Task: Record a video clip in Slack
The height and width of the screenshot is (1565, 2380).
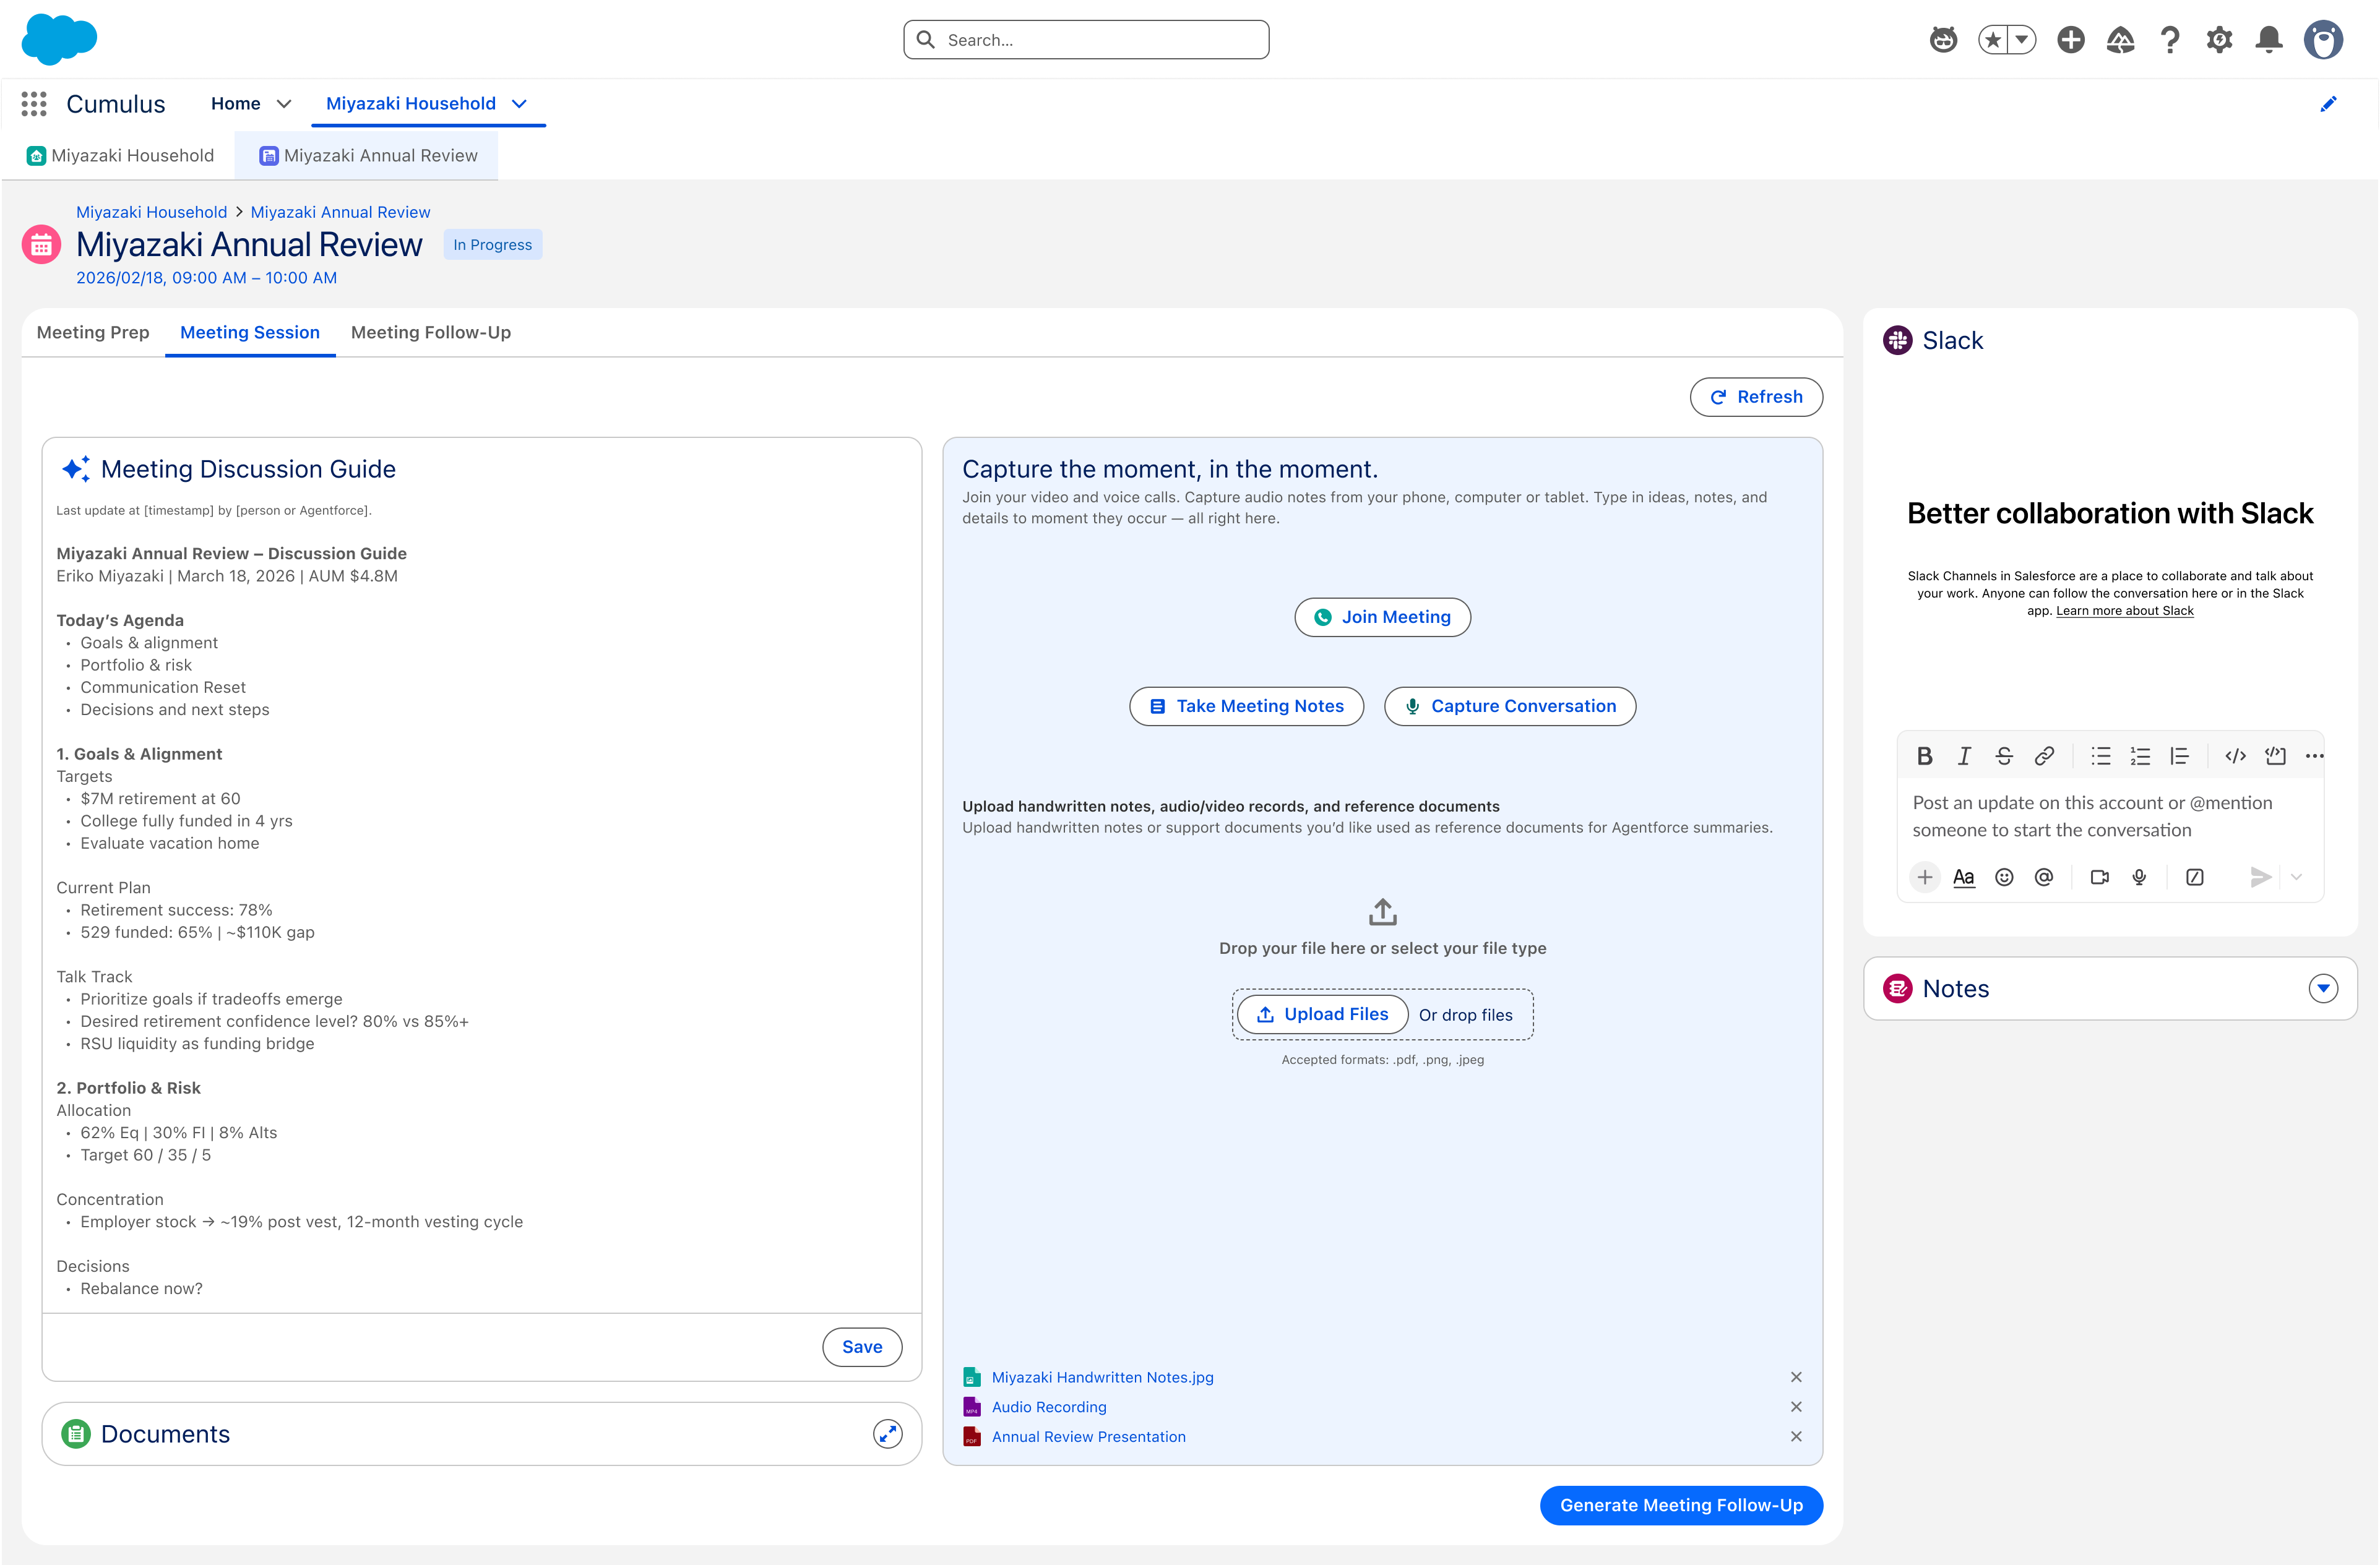Action: pos(2100,877)
